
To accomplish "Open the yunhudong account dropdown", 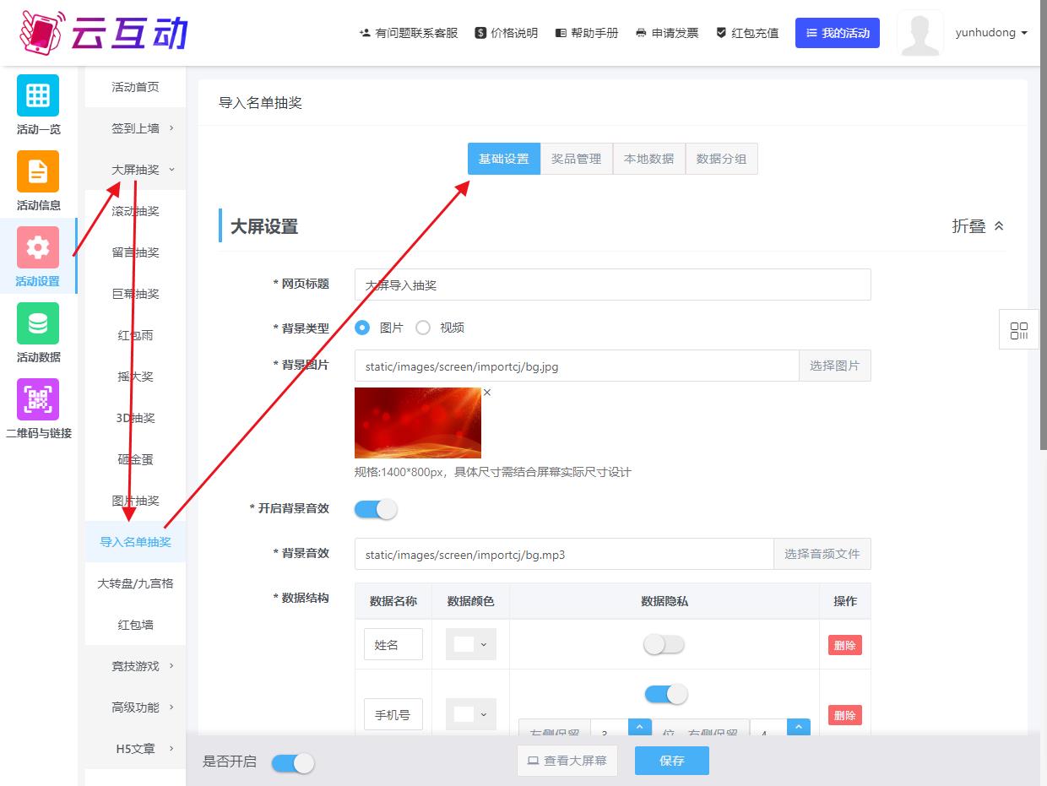I will point(990,32).
